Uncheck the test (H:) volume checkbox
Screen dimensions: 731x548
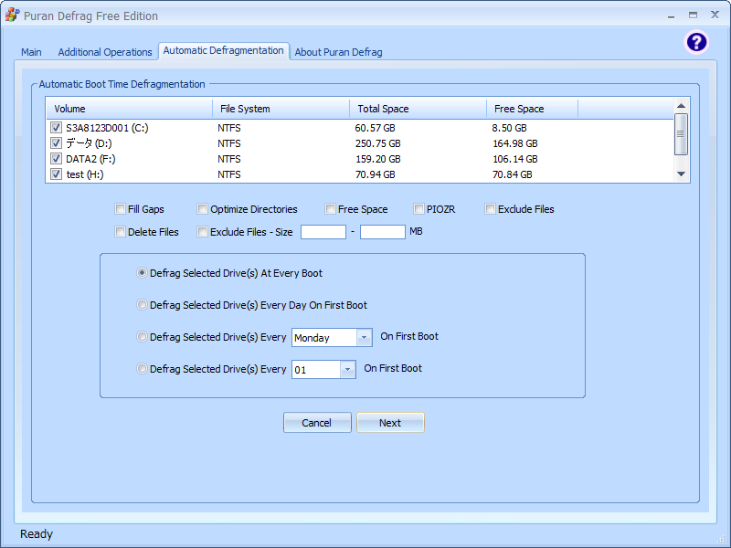coord(56,174)
